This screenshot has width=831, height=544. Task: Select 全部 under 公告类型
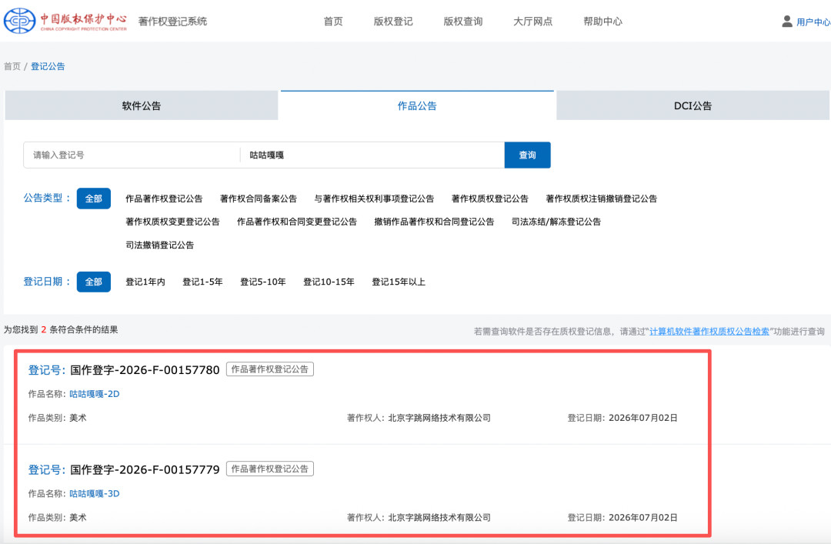[x=94, y=199]
